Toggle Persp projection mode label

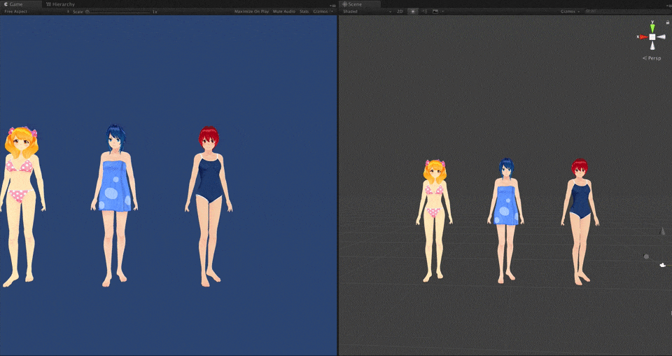point(652,58)
